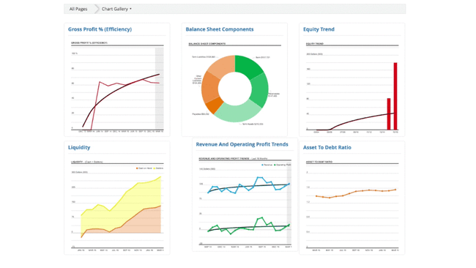Open the Balance Sheet Components title link
The width and height of the screenshot is (476, 268).
tap(220, 29)
